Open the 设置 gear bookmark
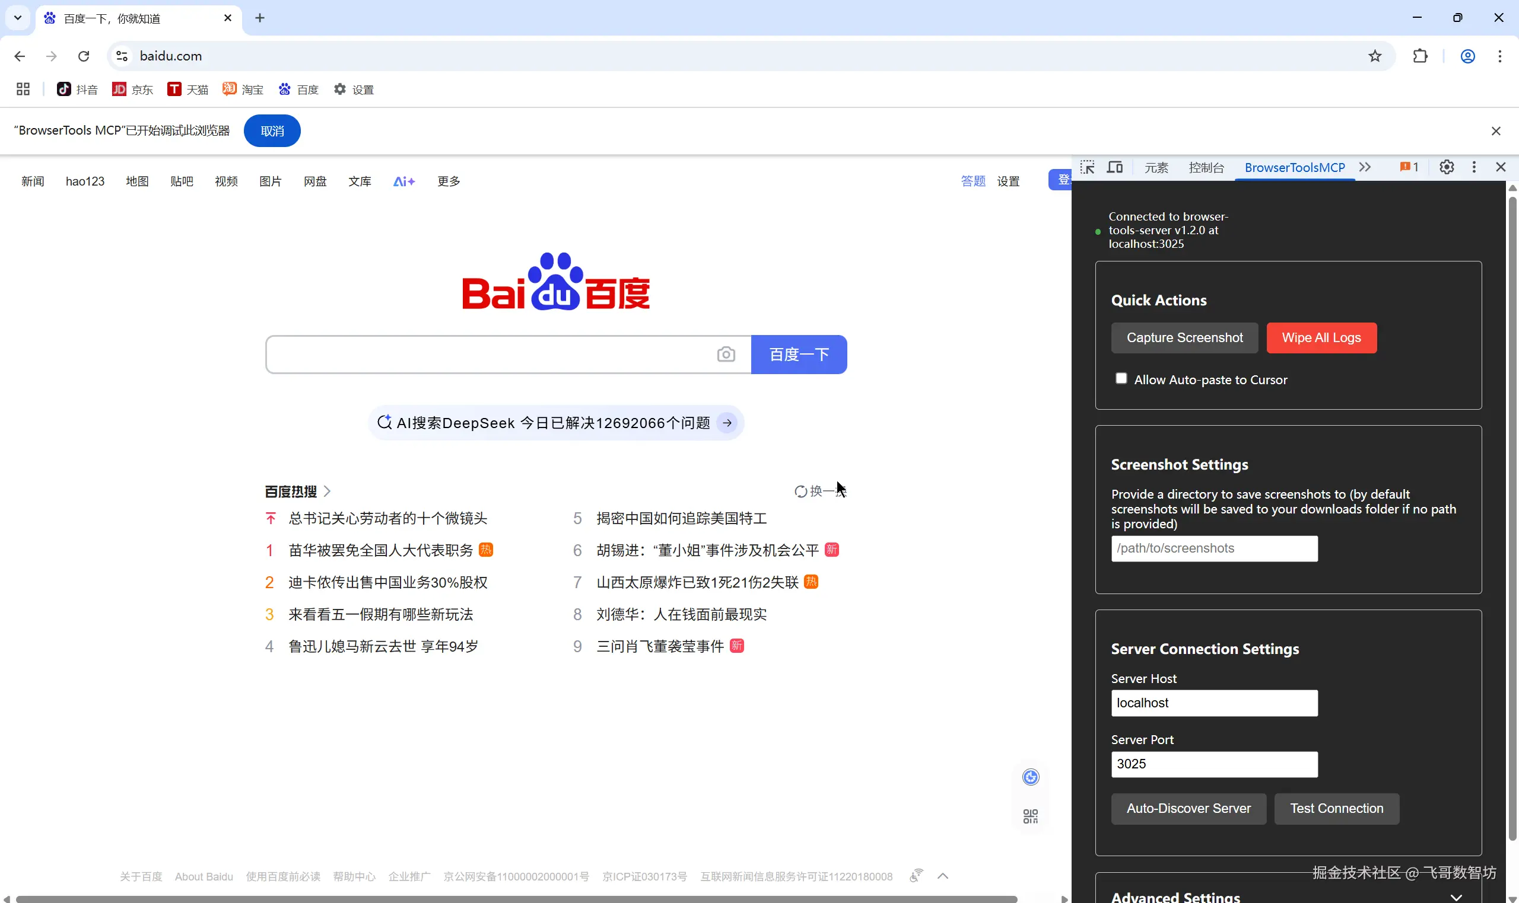The height and width of the screenshot is (903, 1519). point(354,90)
